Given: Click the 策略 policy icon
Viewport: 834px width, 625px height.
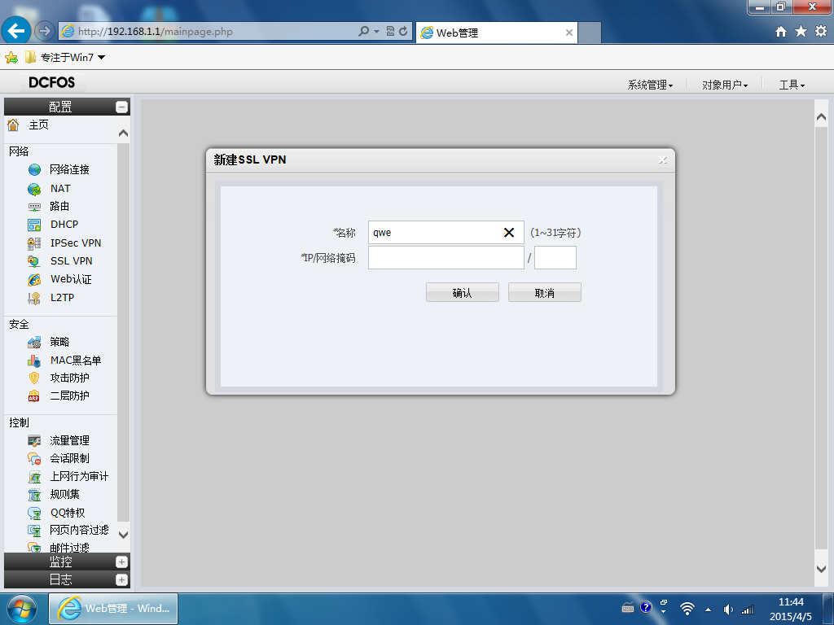Looking at the screenshot, I should coord(34,343).
